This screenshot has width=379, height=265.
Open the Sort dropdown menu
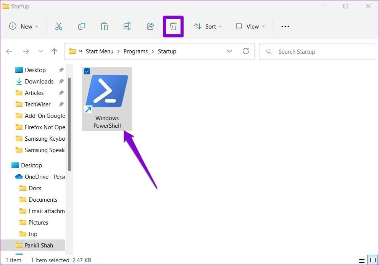pos(208,26)
